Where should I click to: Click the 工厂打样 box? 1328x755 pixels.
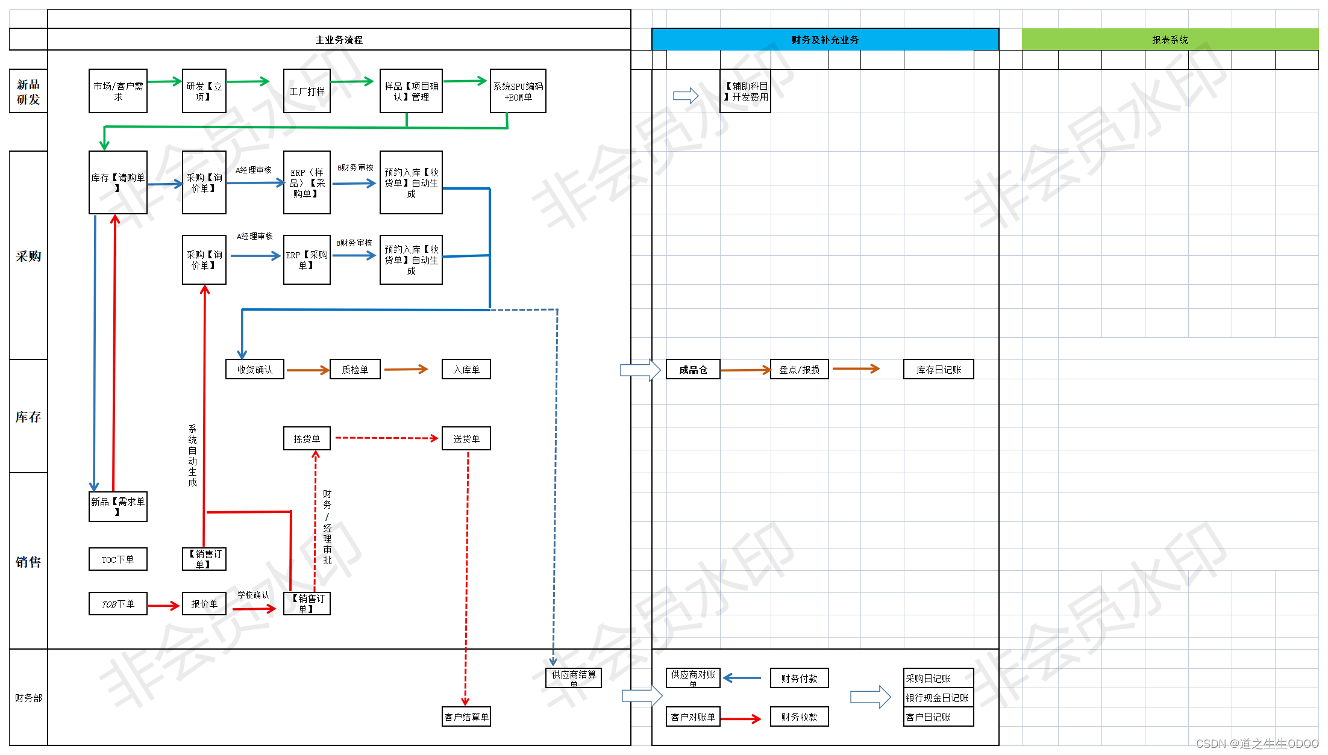307,91
